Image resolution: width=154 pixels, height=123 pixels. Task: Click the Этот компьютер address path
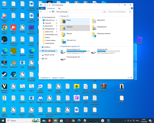[62, 12]
